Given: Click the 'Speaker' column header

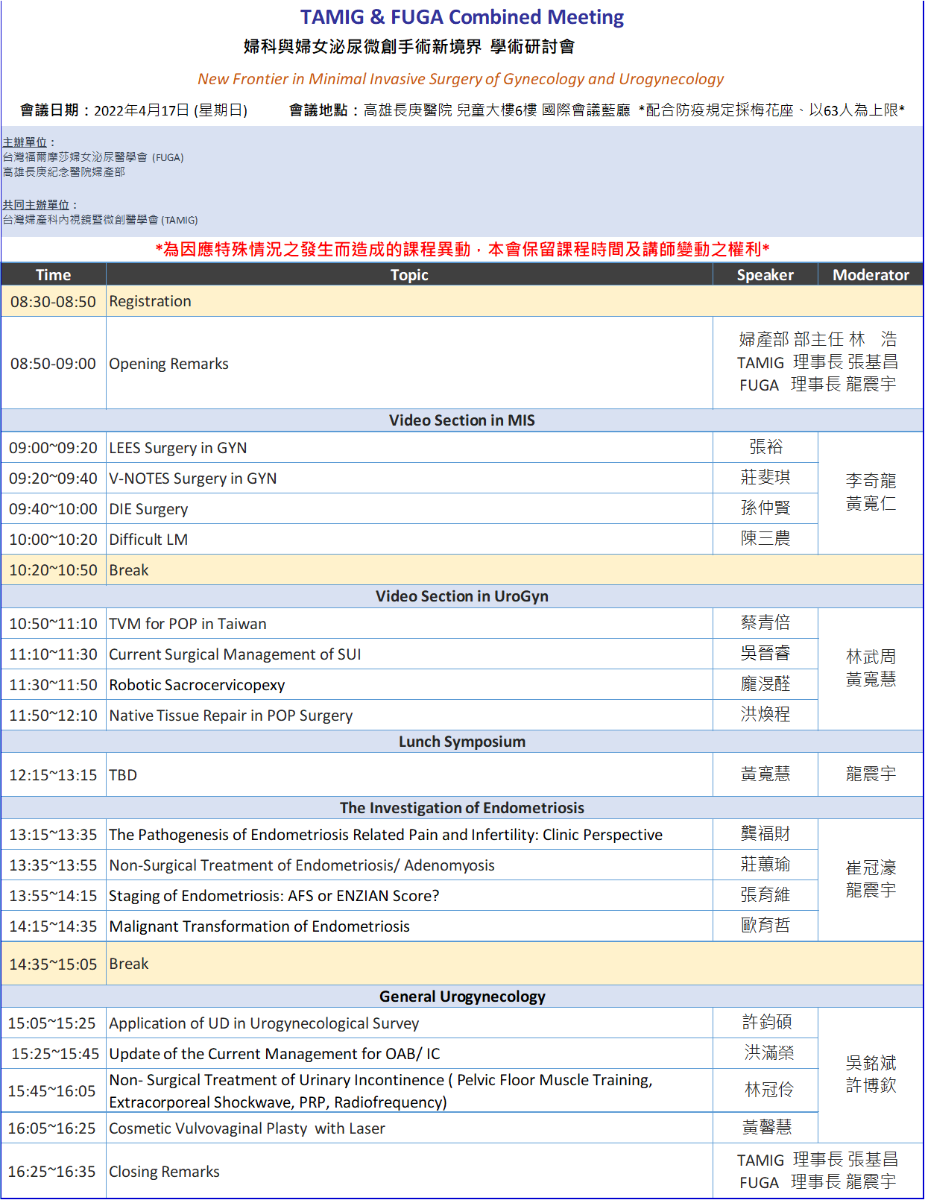Looking at the screenshot, I should click(765, 275).
